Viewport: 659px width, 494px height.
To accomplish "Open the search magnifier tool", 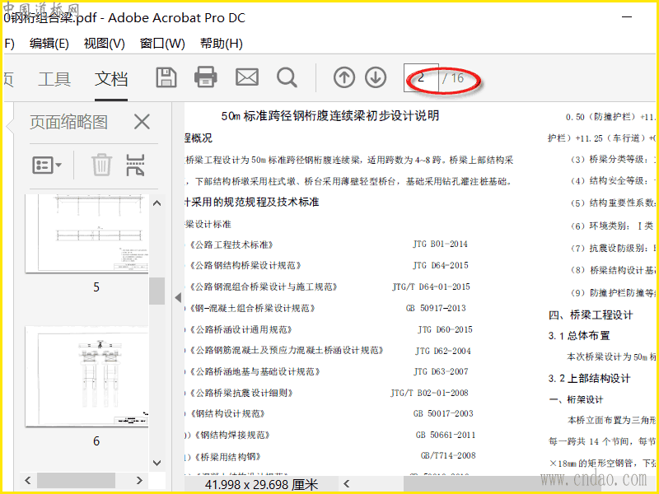I will 287,77.
